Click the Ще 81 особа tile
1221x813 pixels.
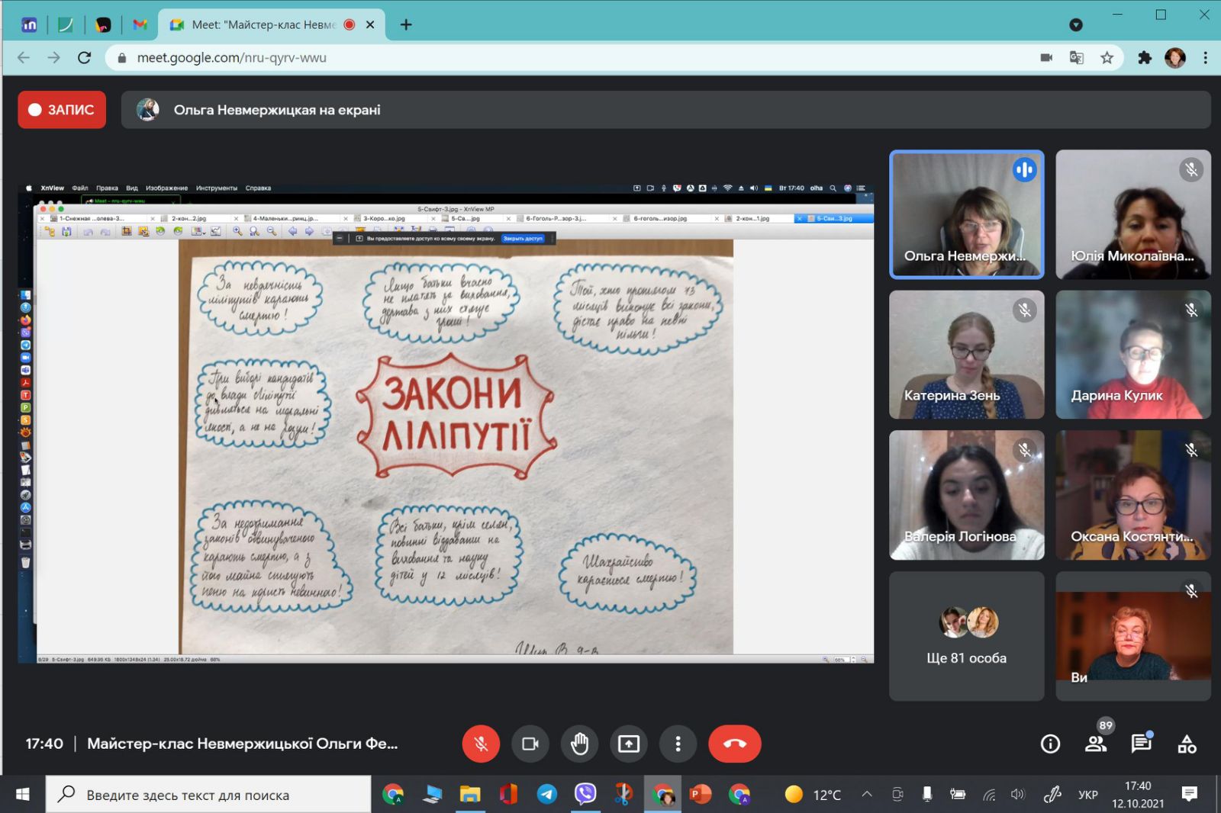click(x=966, y=636)
